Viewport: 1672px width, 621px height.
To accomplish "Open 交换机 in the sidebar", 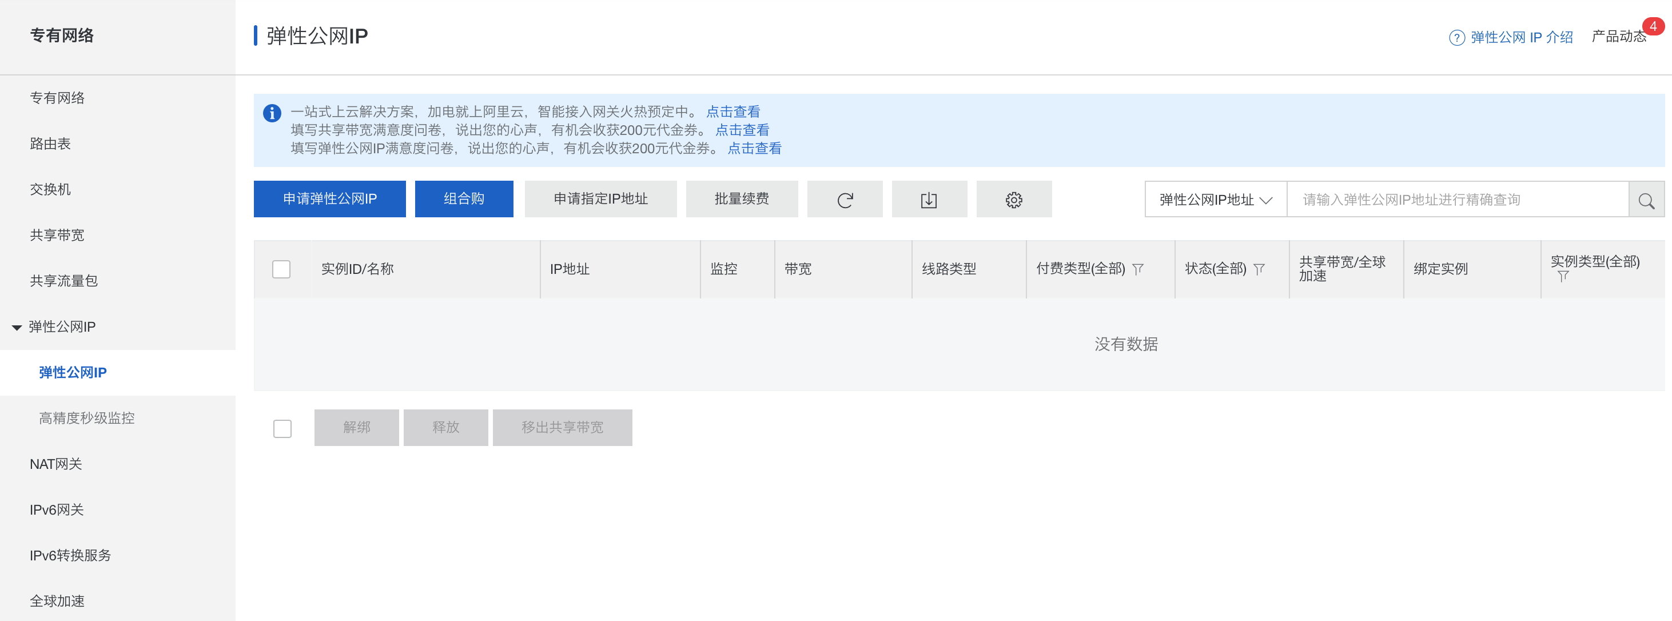I will 50,189.
